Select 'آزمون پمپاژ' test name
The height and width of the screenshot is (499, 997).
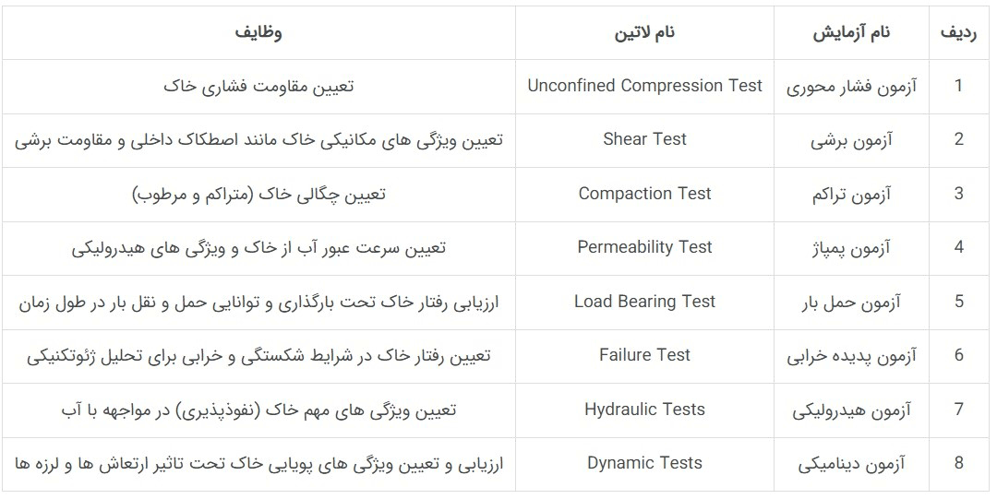tap(851, 248)
